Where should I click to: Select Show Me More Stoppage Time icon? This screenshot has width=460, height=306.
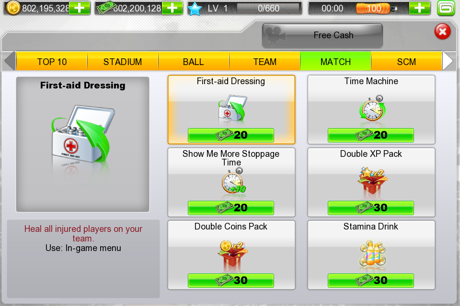233,180
